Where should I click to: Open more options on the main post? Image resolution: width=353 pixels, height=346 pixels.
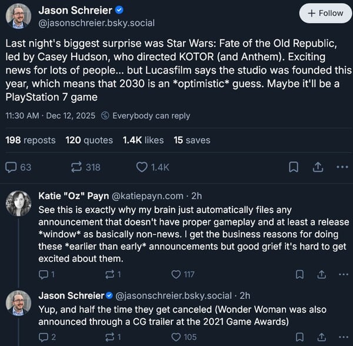[342, 167]
